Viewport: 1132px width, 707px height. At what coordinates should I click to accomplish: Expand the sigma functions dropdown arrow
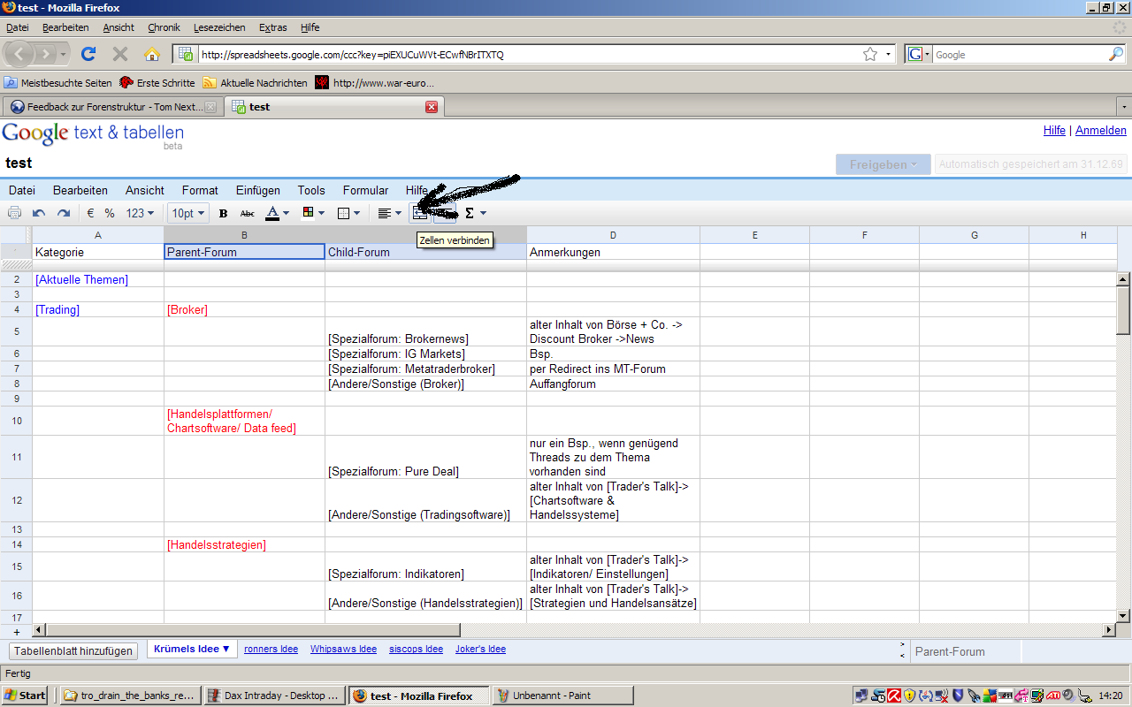[483, 213]
